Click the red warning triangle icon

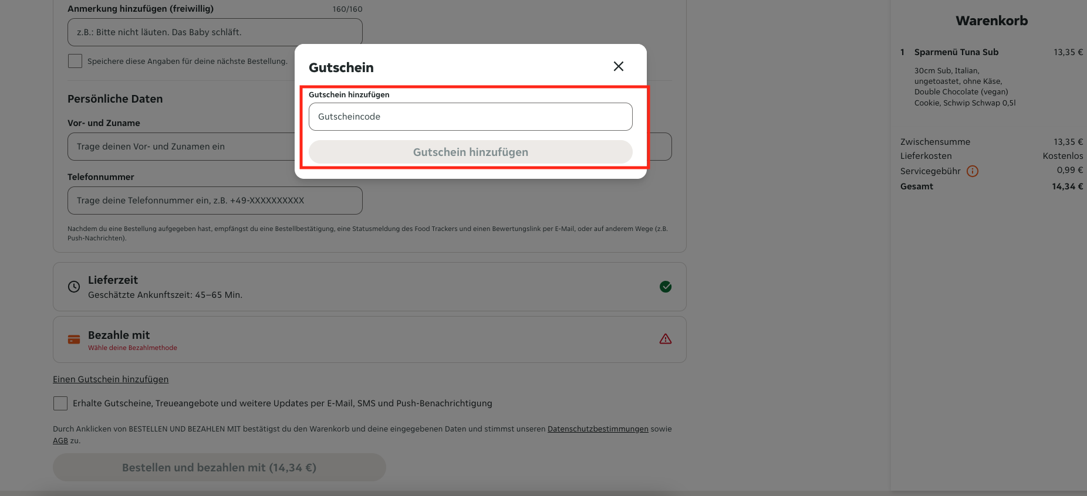(666, 339)
